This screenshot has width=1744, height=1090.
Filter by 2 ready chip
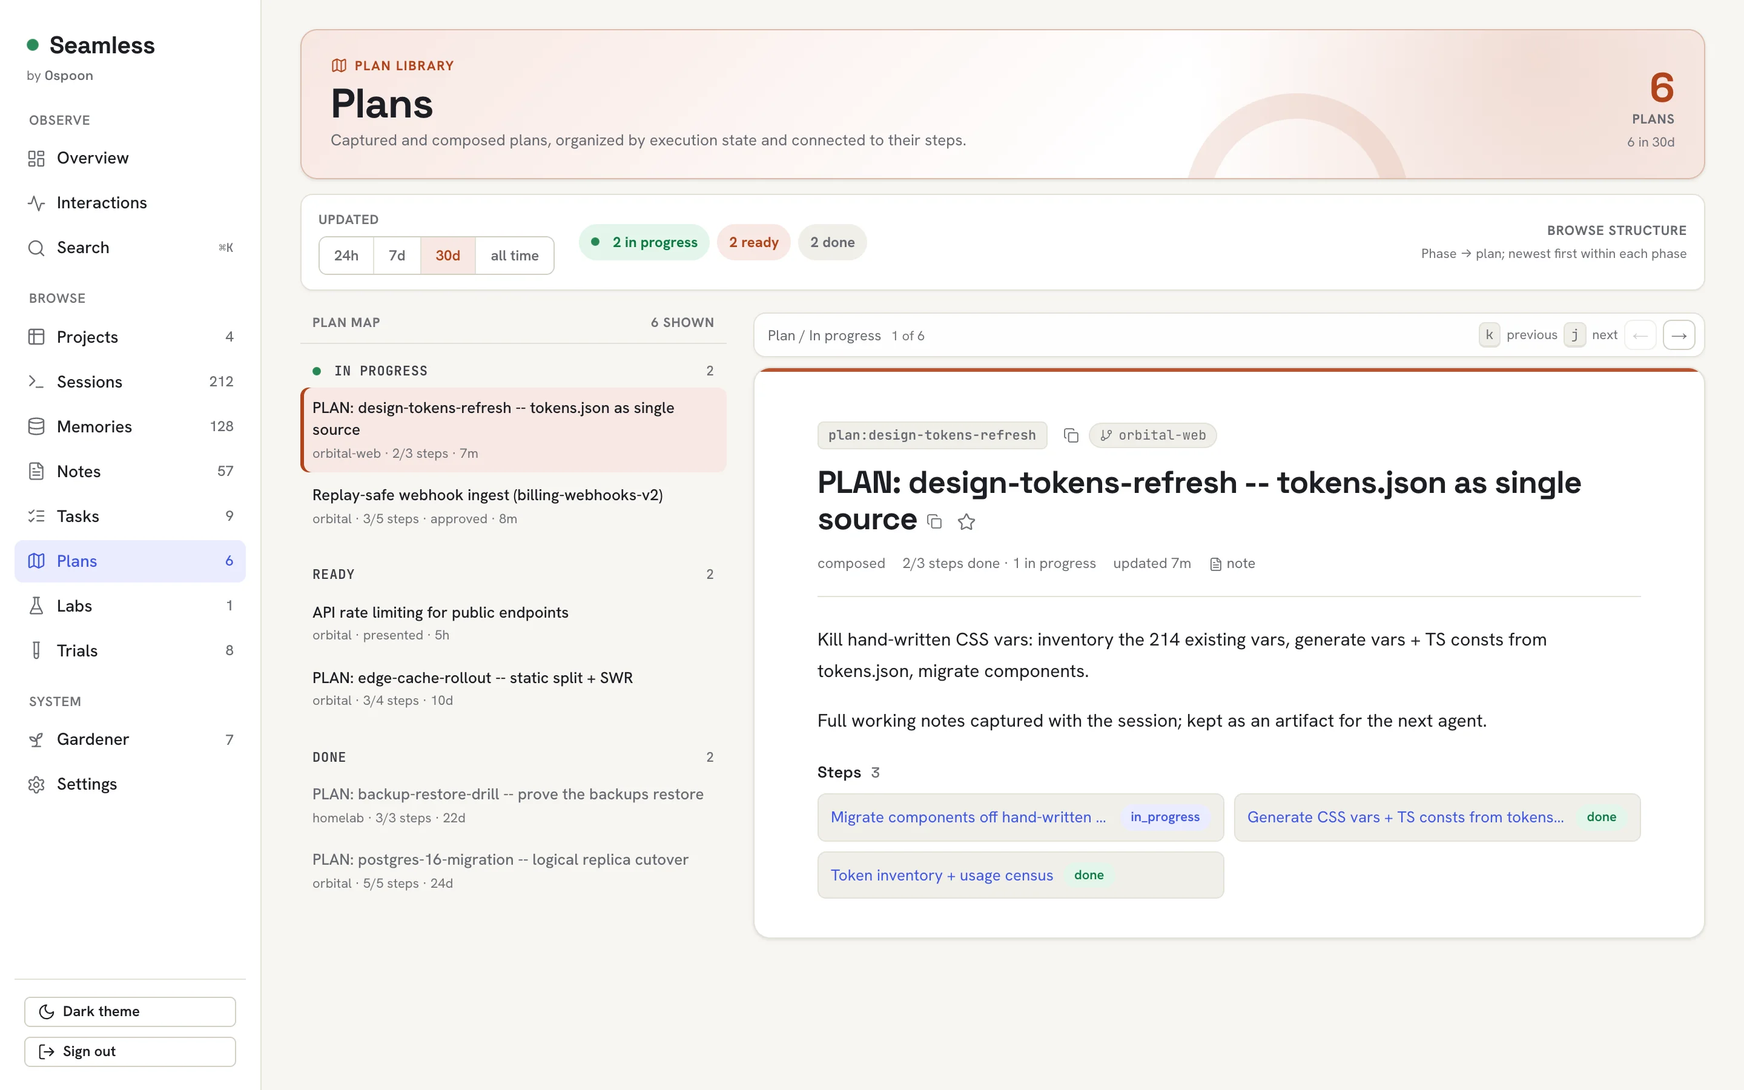tap(754, 242)
